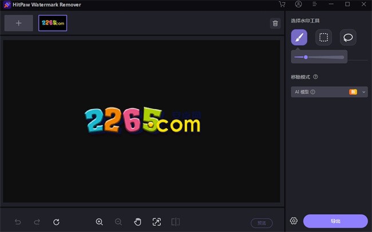Select the 2265.com image thumbnail
Viewport: 372px width, 232px height.
click(x=53, y=23)
